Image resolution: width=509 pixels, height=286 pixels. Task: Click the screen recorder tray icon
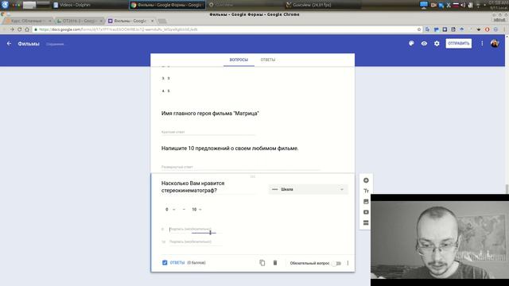[x=433, y=5]
